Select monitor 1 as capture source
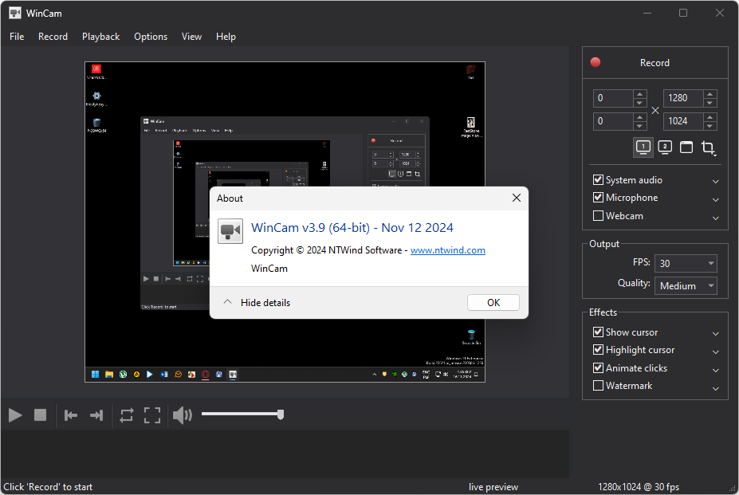 [643, 147]
